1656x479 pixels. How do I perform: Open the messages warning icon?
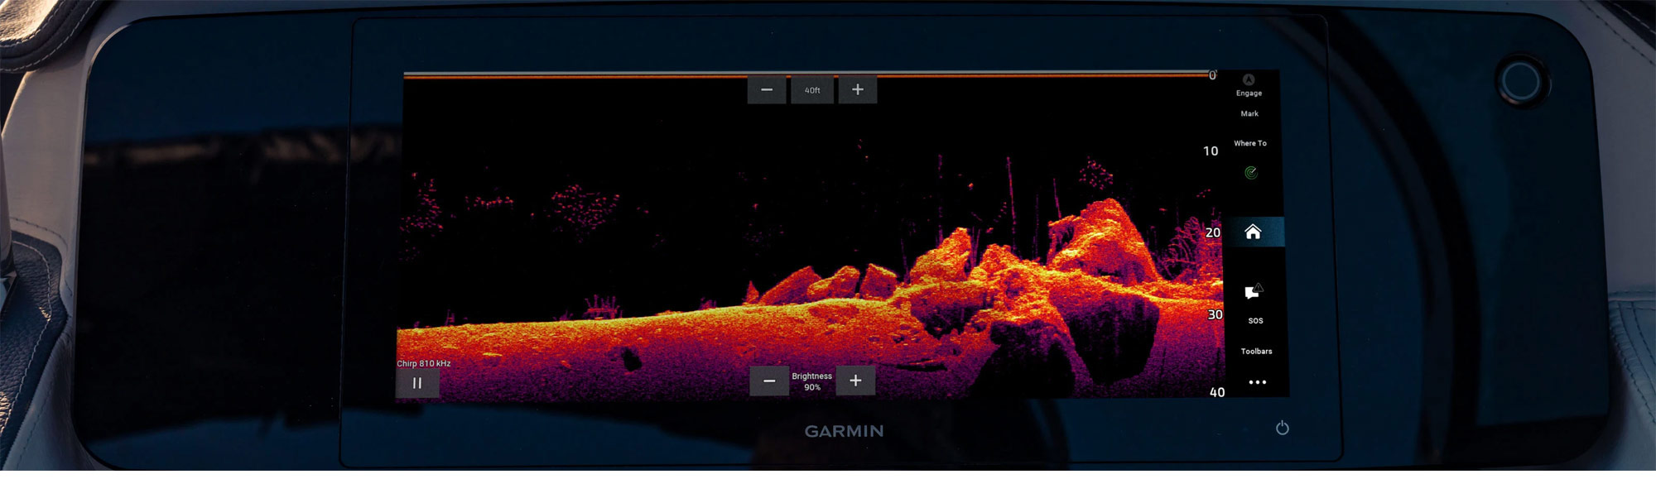tap(1254, 291)
